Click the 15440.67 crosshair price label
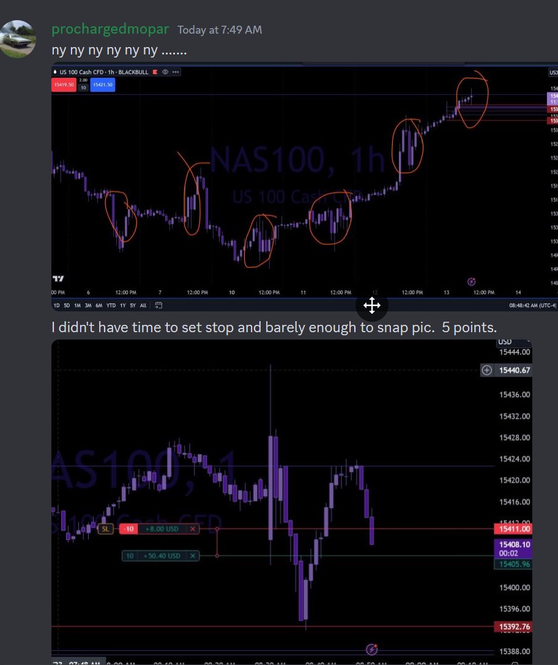 (515, 370)
